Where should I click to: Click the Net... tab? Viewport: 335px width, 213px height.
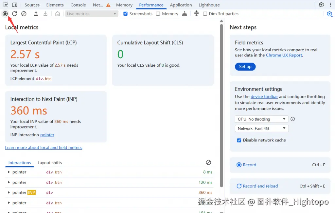click(98, 5)
